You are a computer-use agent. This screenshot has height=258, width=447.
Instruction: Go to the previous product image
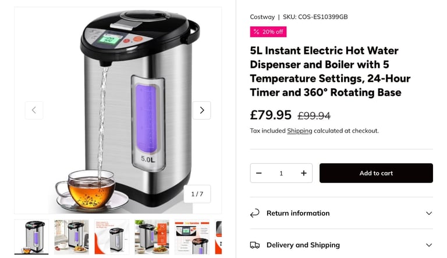[x=34, y=110]
